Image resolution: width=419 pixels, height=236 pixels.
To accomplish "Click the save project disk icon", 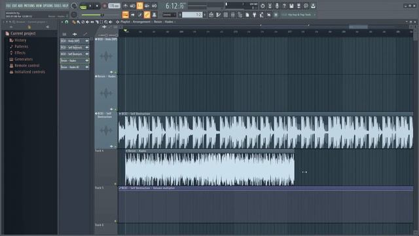I will tap(291, 6).
